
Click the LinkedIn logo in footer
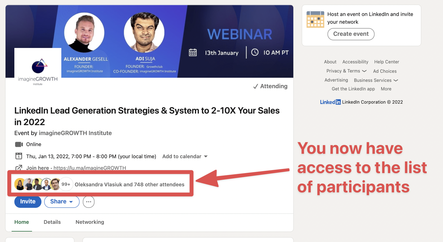coord(330,102)
